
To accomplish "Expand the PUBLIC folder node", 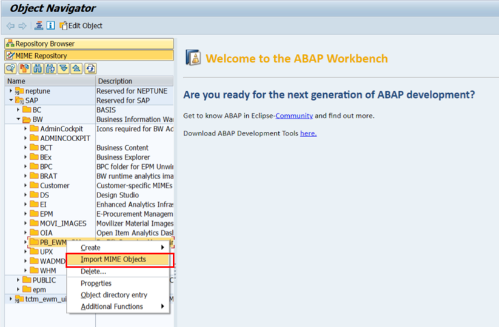I will (x=18, y=280).
